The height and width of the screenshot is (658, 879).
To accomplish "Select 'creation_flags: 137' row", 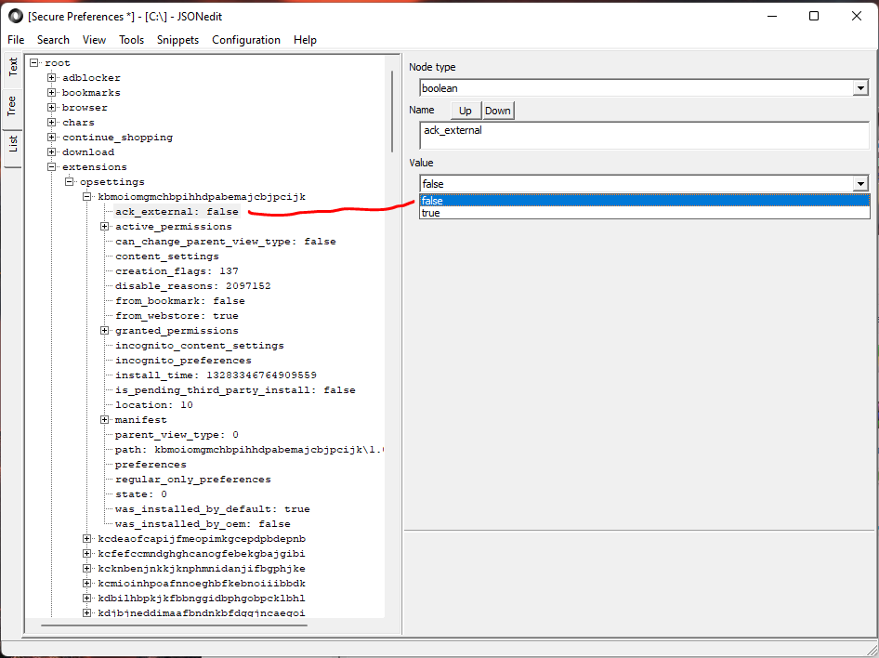I will pyautogui.click(x=177, y=270).
